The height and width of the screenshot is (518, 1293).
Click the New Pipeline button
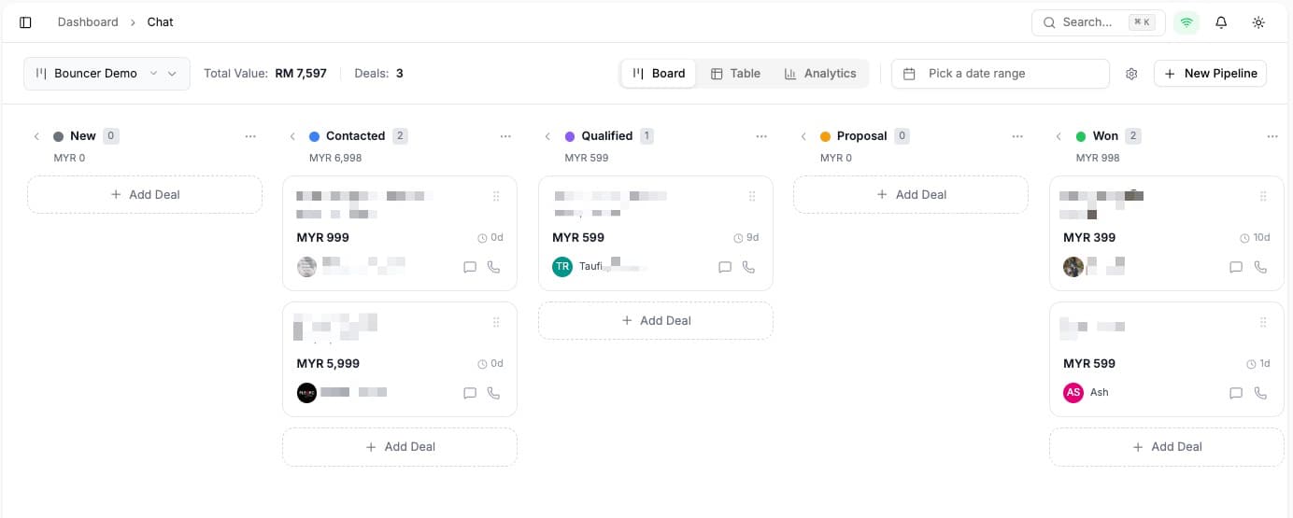pyautogui.click(x=1210, y=74)
